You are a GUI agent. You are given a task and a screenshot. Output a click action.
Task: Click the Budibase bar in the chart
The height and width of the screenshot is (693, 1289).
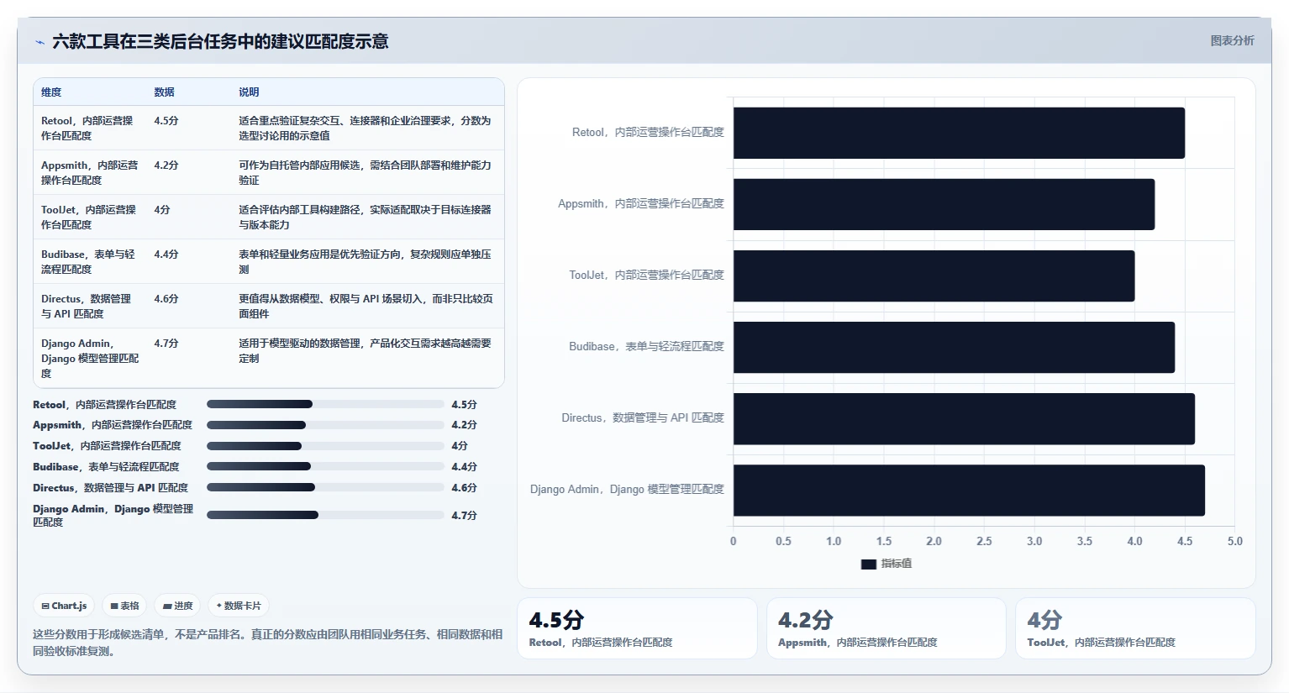click(x=954, y=347)
